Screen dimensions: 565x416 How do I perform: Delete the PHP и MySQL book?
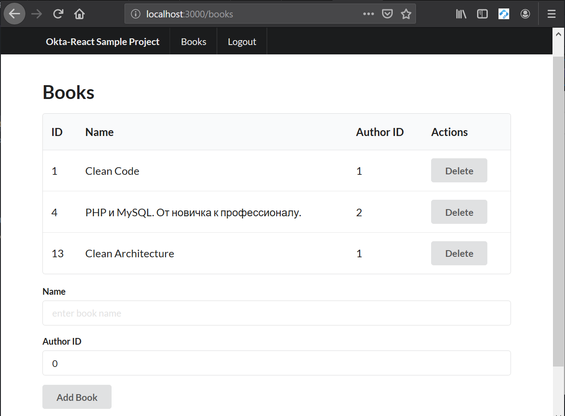click(x=459, y=212)
